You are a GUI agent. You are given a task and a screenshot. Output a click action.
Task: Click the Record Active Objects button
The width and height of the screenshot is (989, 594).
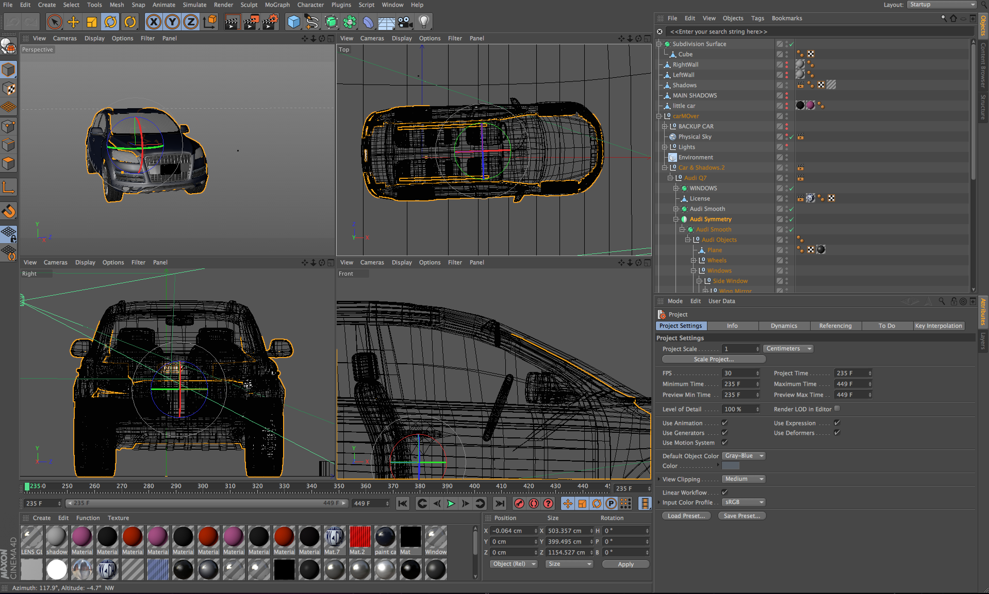click(519, 503)
